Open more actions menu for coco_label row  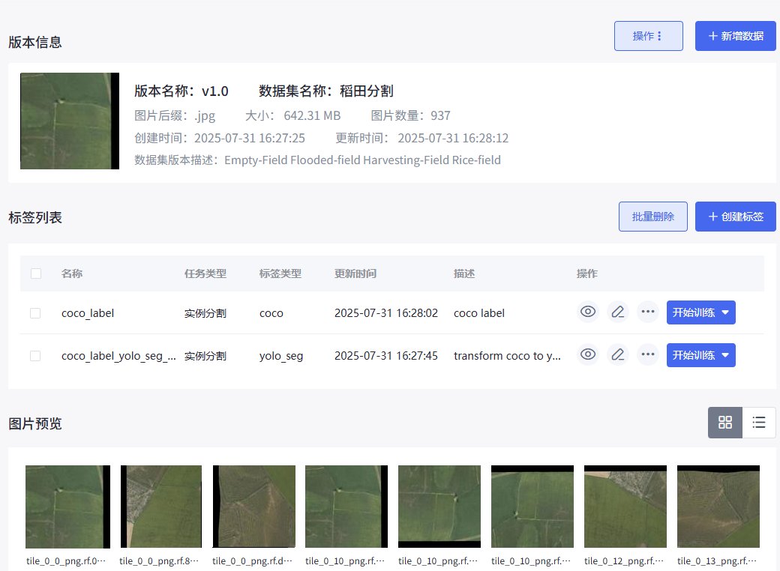tap(648, 312)
